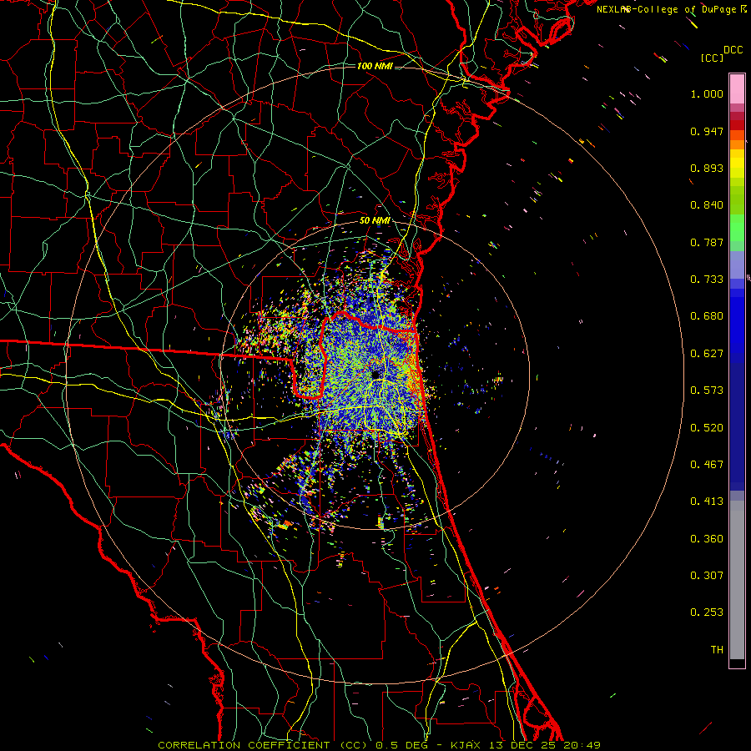
Task: Click the pink color band at scale top
Action: [x=737, y=88]
